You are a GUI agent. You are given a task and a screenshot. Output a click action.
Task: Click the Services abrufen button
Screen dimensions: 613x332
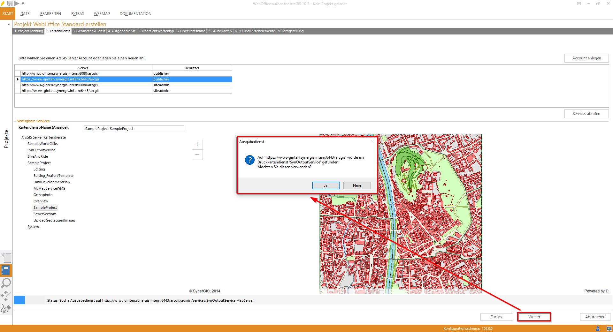[x=586, y=114]
